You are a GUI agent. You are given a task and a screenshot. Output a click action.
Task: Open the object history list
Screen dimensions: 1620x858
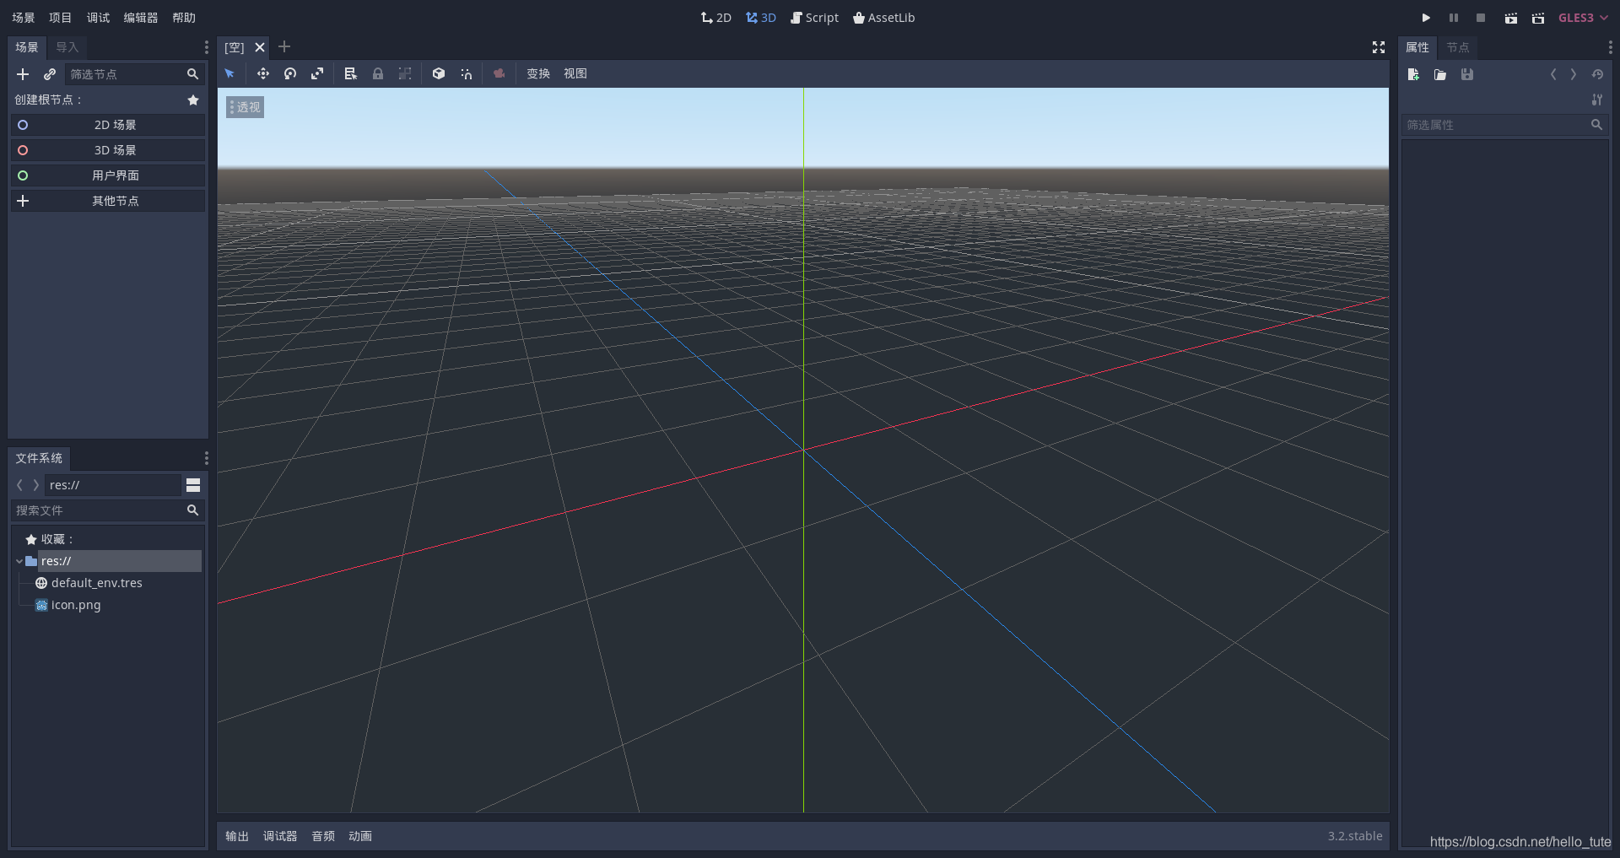[1597, 74]
